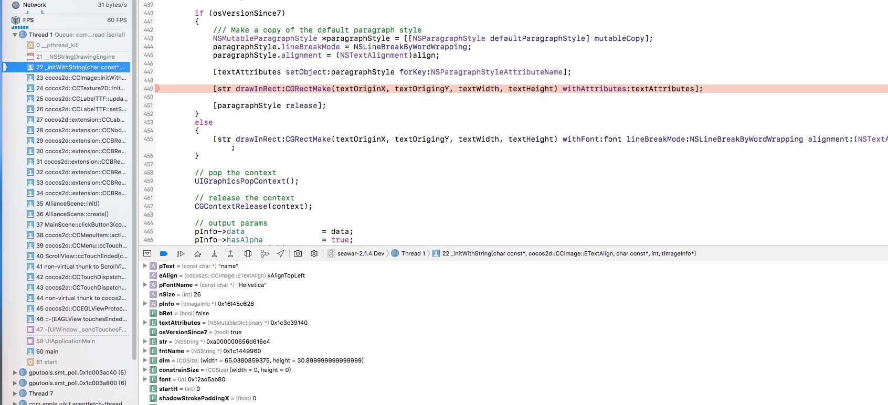
Task: Hide the debug area toggle button
Action: click(x=147, y=253)
